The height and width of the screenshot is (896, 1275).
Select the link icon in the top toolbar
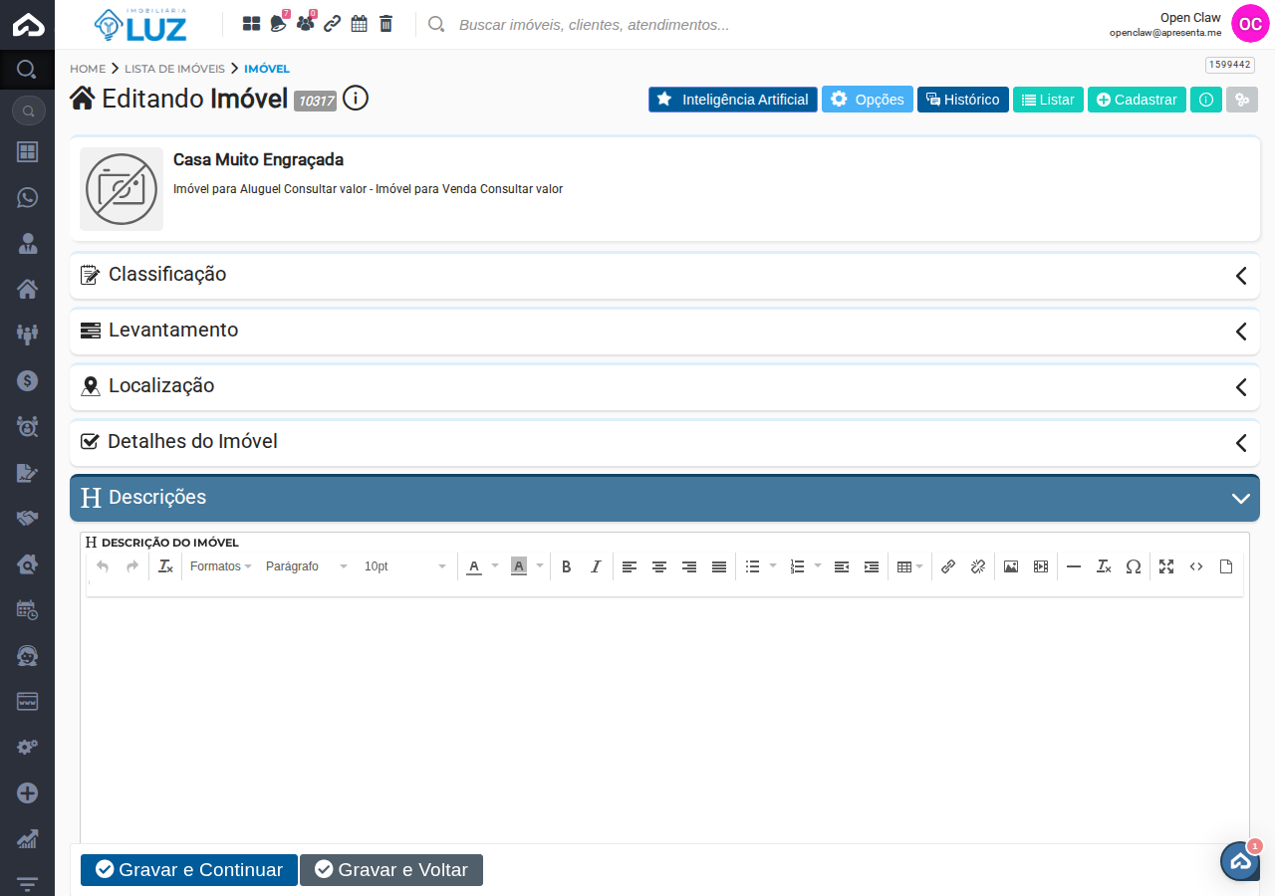(332, 23)
